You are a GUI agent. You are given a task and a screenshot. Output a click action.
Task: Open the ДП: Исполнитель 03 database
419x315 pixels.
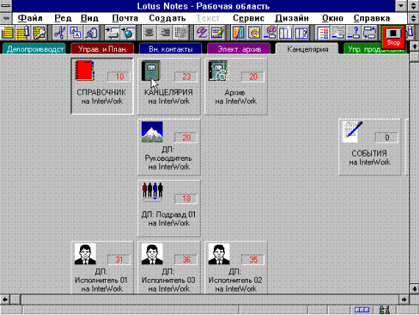coord(168,267)
